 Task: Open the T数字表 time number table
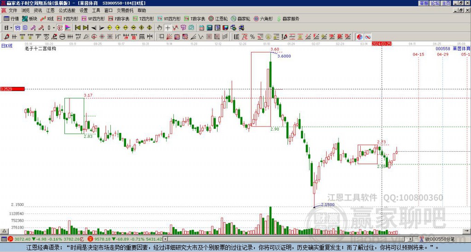(x=195, y=18)
